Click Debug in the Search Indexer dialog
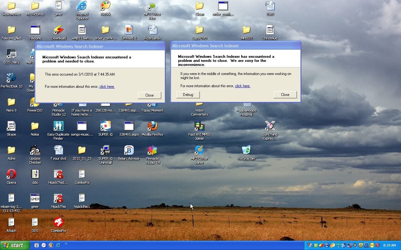Image resolution: width=401 pixels, height=250 pixels. [x=188, y=95]
